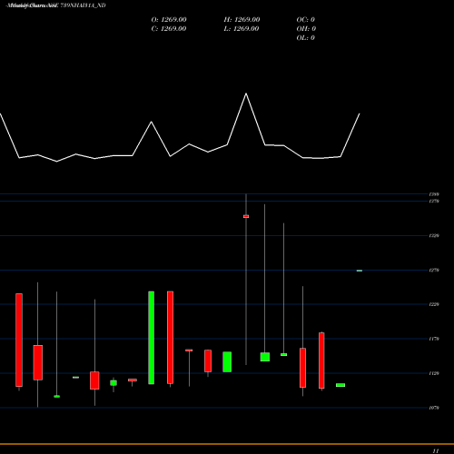Click the highest peak of the white line
Screen dimensions: 454x454
click(246, 94)
